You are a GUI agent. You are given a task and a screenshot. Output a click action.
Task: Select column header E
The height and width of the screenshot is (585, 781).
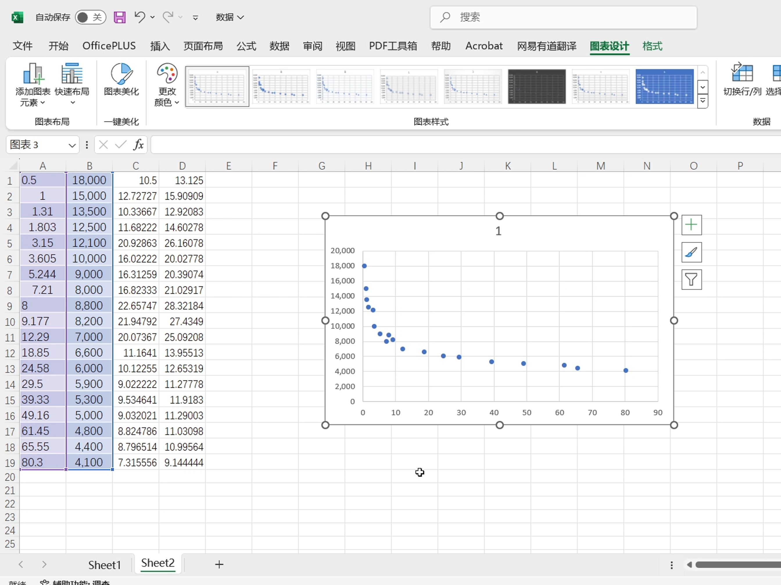[x=229, y=166]
